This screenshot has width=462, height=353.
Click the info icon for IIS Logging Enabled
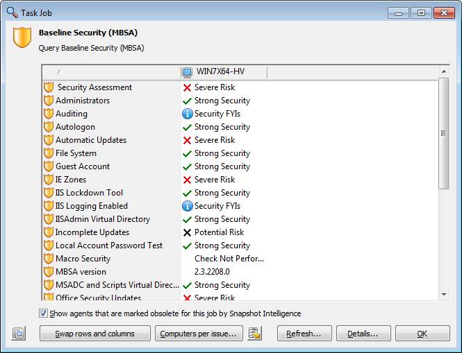[x=188, y=206]
